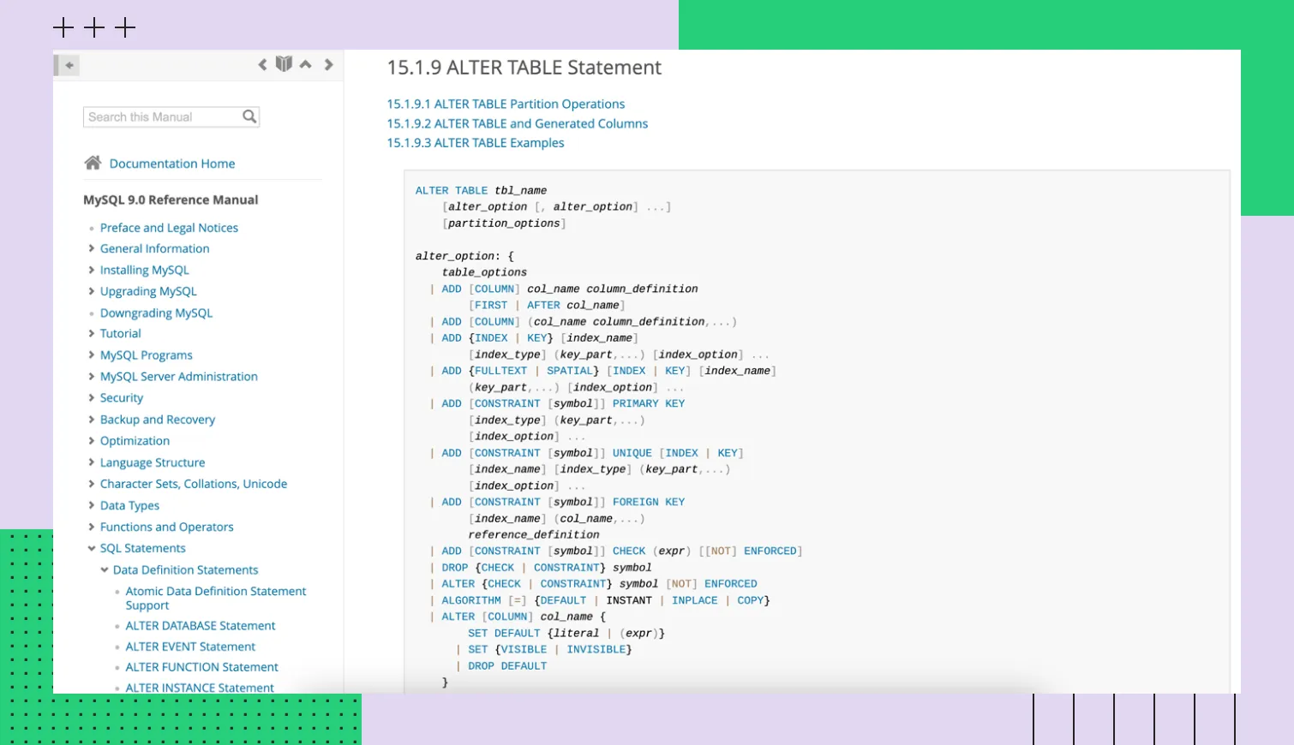Viewport: 1294px width, 745px height.
Task: Collapse the Data Definition Statements node
Action: click(105, 569)
